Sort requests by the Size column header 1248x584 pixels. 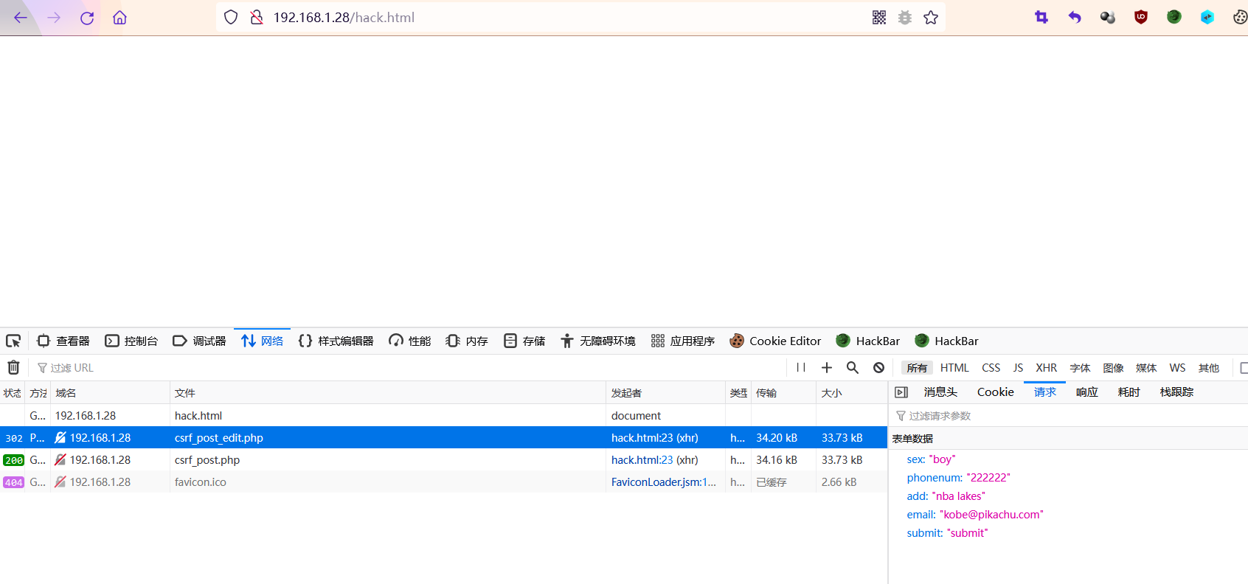851,393
